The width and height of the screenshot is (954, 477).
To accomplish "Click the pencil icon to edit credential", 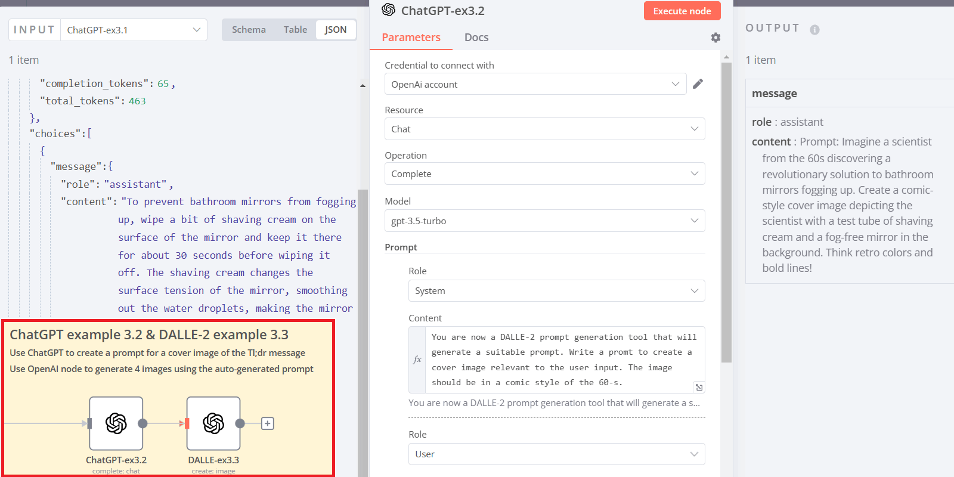I will pyautogui.click(x=698, y=84).
